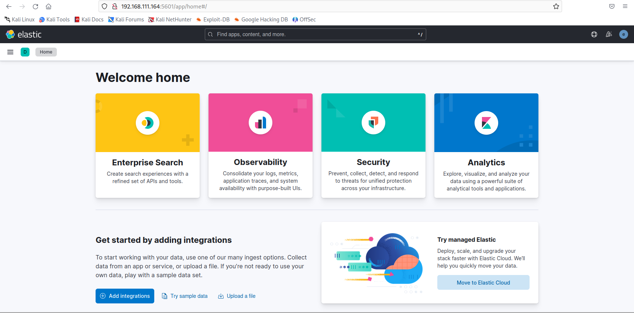The height and width of the screenshot is (313, 634).
Task: Open the Kali Linux bookmark
Action: click(x=20, y=20)
